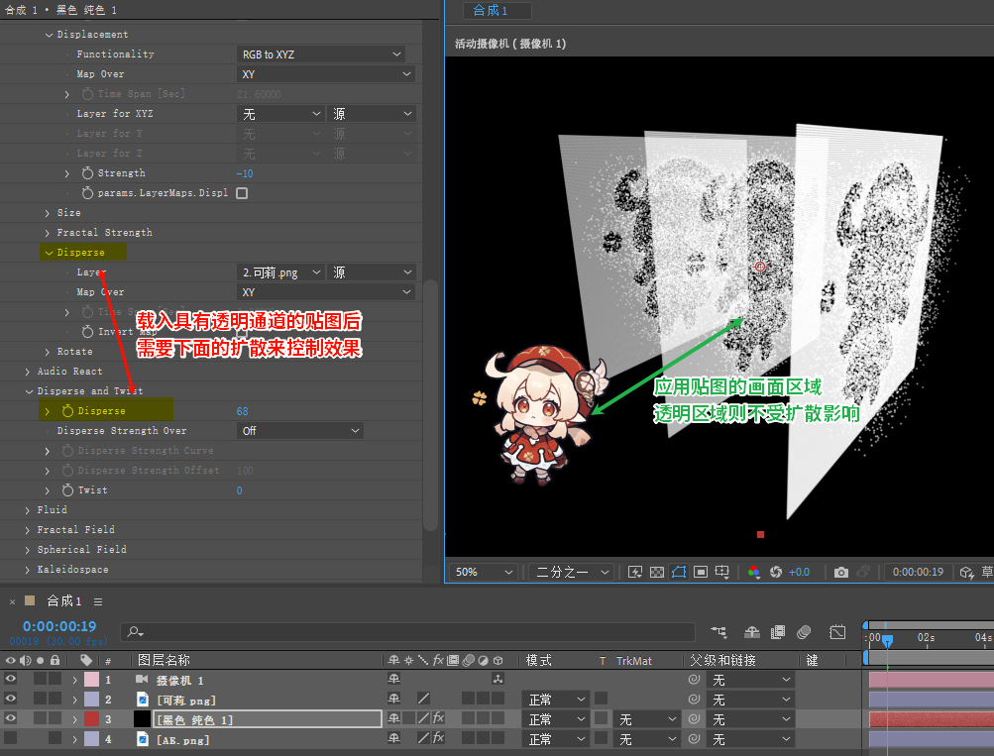Take a snapshot with the camera icon
The width and height of the screenshot is (994, 756).
(841, 573)
